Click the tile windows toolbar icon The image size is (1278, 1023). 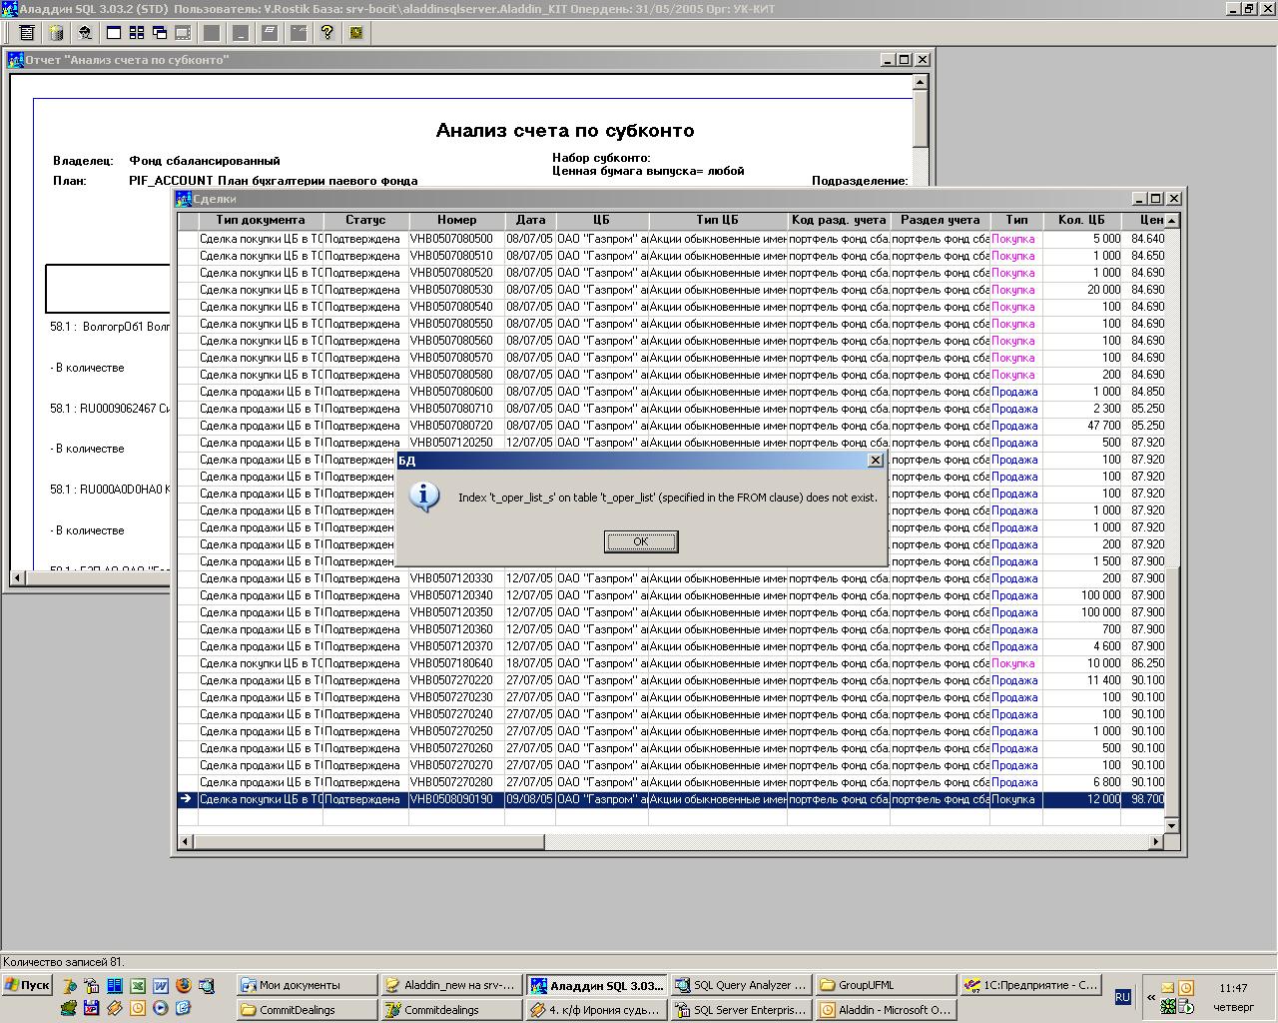[137, 33]
